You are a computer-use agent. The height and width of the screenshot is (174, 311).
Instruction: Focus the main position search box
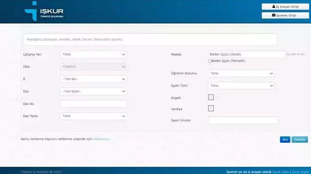[x=150, y=40]
